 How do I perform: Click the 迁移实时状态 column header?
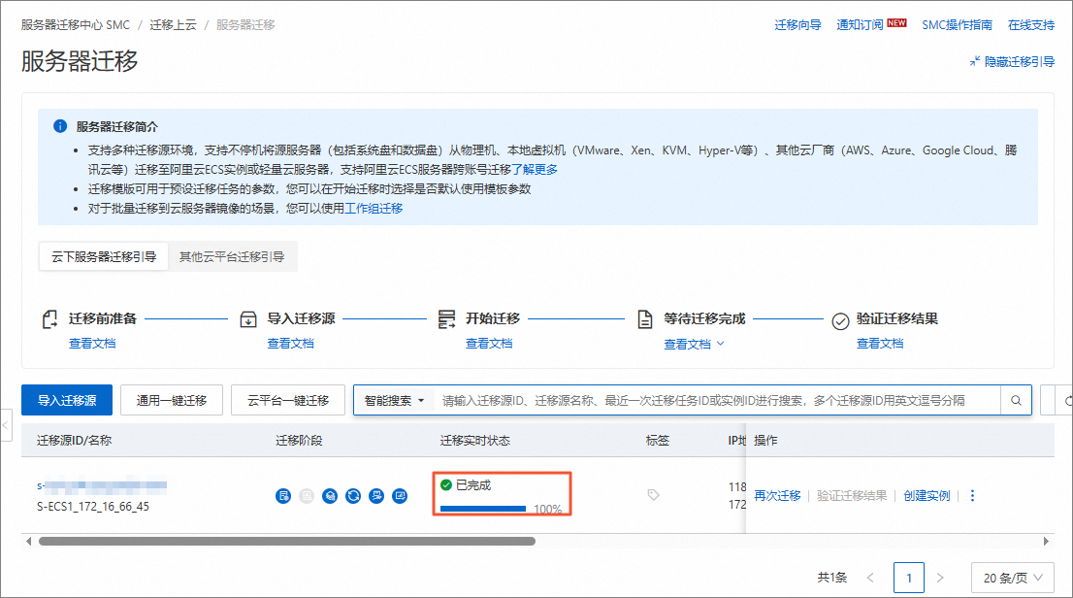click(x=475, y=441)
